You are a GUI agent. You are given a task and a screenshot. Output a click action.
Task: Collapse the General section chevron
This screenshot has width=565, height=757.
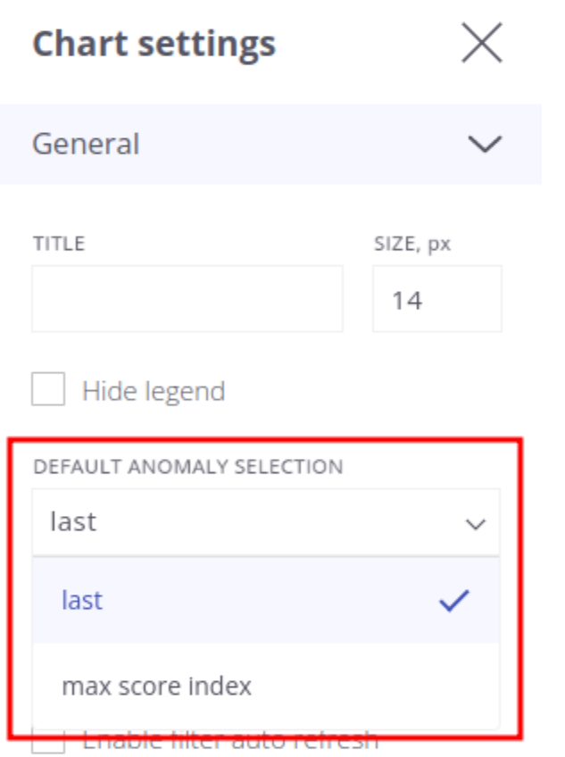[x=485, y=144]
